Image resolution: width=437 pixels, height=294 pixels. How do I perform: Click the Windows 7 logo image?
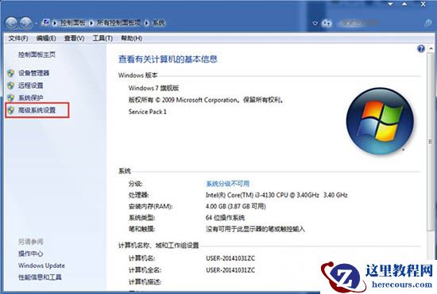[x=380, y=121]
